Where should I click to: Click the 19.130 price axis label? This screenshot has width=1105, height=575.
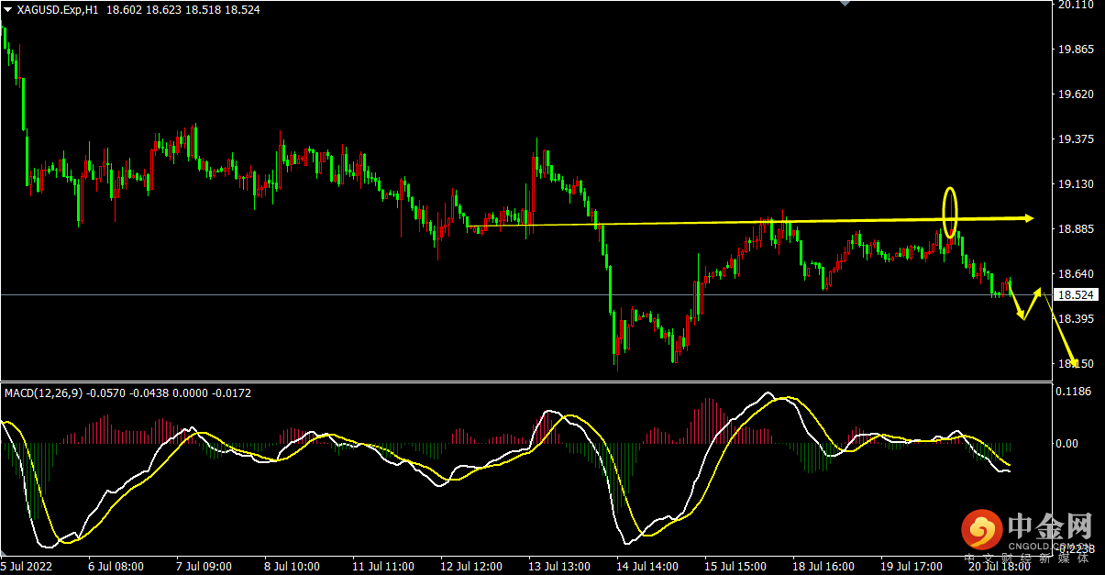pyautogui.click(x=1076, y=184)
